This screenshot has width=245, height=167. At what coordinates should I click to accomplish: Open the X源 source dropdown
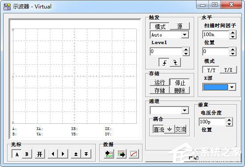pos(232,87)
